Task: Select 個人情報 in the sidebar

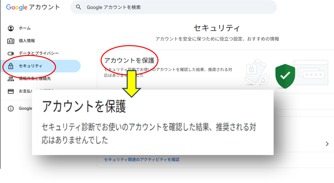Action: pyautogui.click(x=27, y=41)
